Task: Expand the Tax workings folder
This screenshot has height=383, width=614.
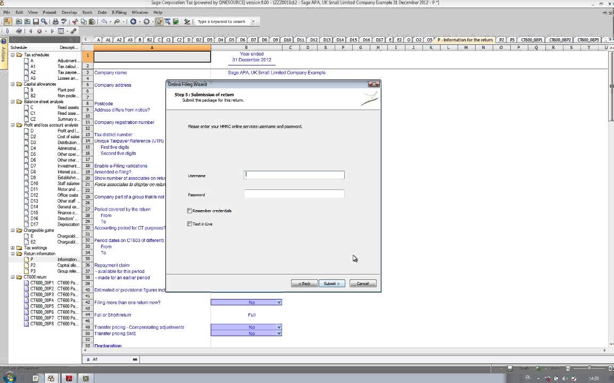Action: (13, 248)
